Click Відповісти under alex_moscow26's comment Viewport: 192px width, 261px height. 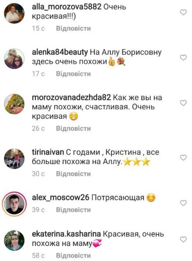73,210
